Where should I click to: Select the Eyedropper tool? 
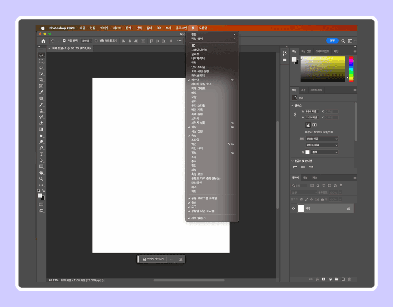[x=41, y=92]
